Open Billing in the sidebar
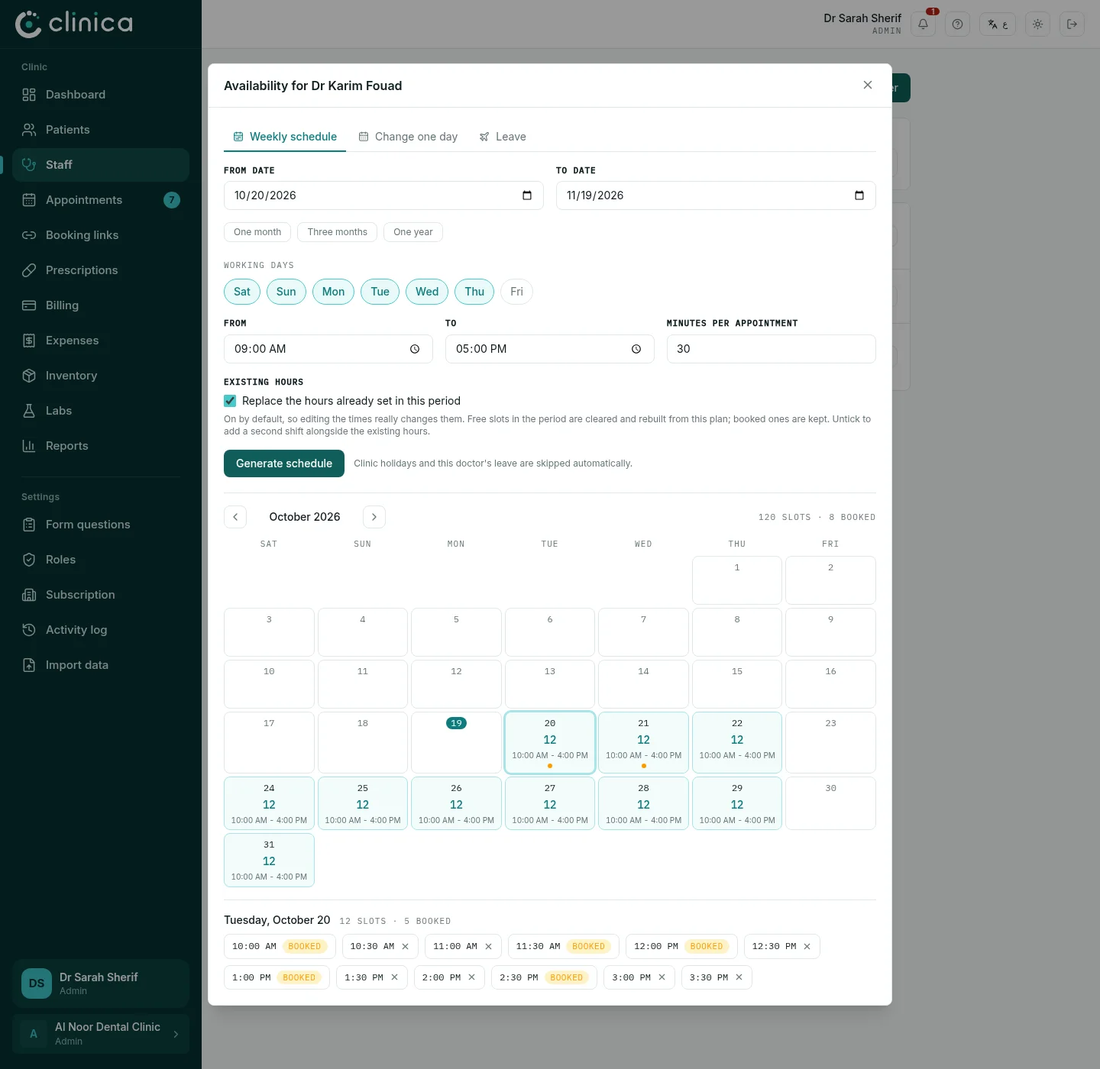 (101, 305)
